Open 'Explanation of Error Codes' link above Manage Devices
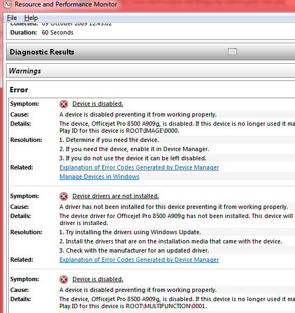295x313 pixels. [139, 167]
